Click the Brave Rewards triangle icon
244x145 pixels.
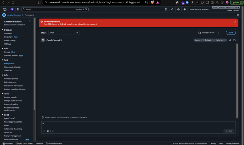click(158, 2)
